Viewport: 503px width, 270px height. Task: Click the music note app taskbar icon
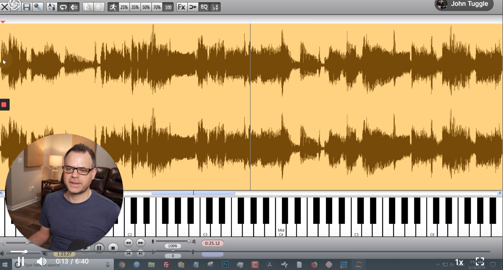pyautogui.click(x=358, y=265)
